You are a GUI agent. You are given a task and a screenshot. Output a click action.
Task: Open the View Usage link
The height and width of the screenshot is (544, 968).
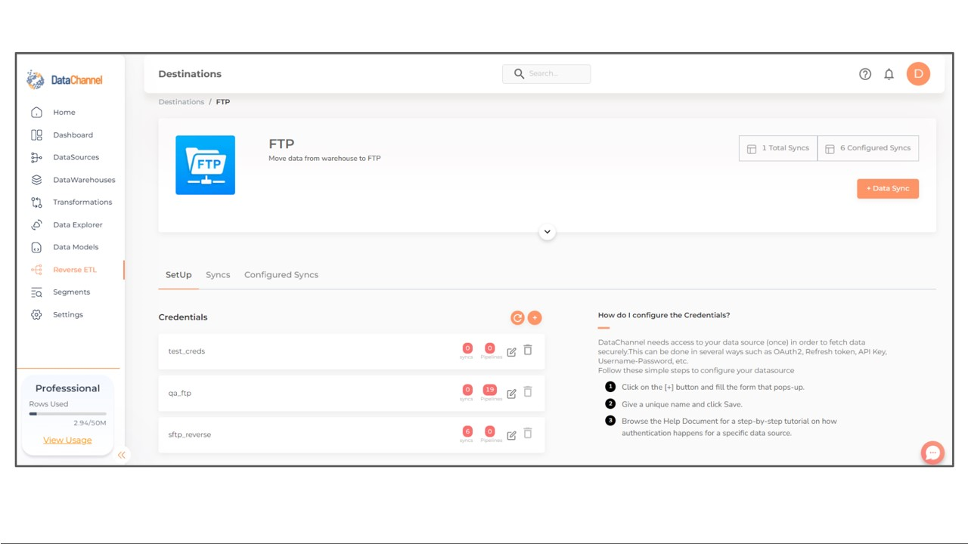(67, 440)
